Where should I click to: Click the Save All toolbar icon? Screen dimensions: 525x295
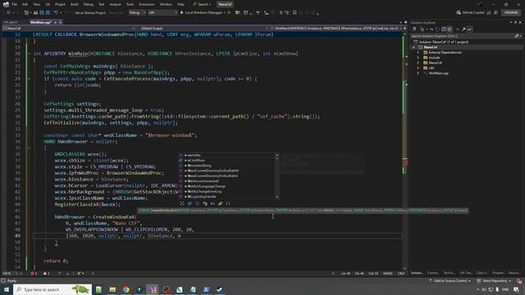pyautogui.click(x=48, y=13)
